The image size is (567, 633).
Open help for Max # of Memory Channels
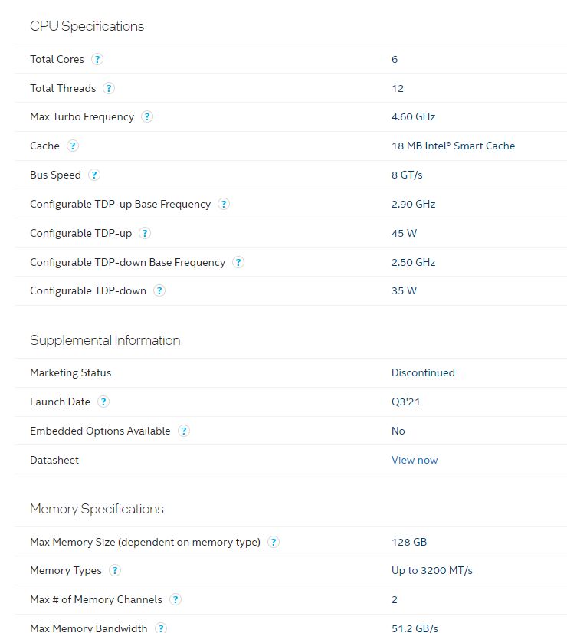click(x=175, y=599)
